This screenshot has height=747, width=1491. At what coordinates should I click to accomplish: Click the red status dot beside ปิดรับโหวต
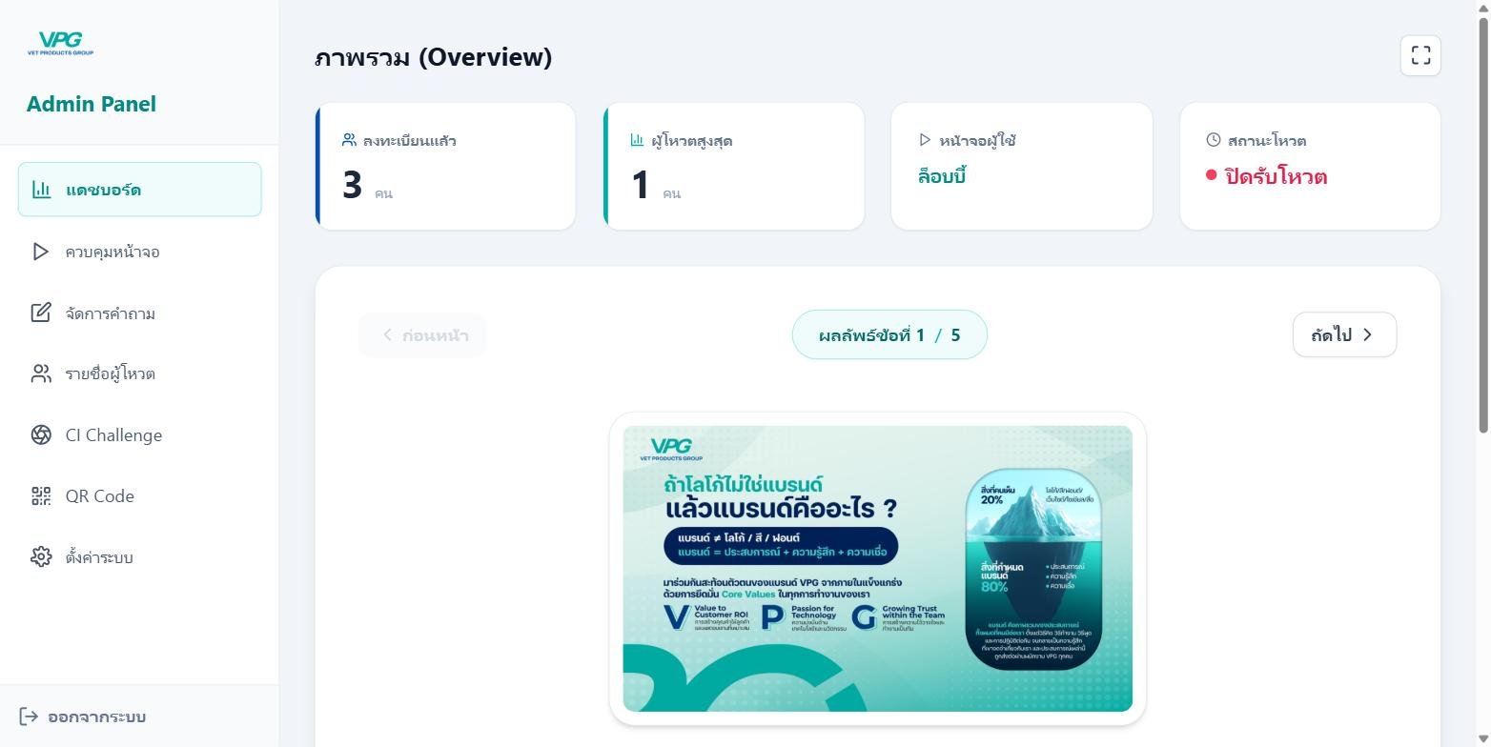[1211, 175]
